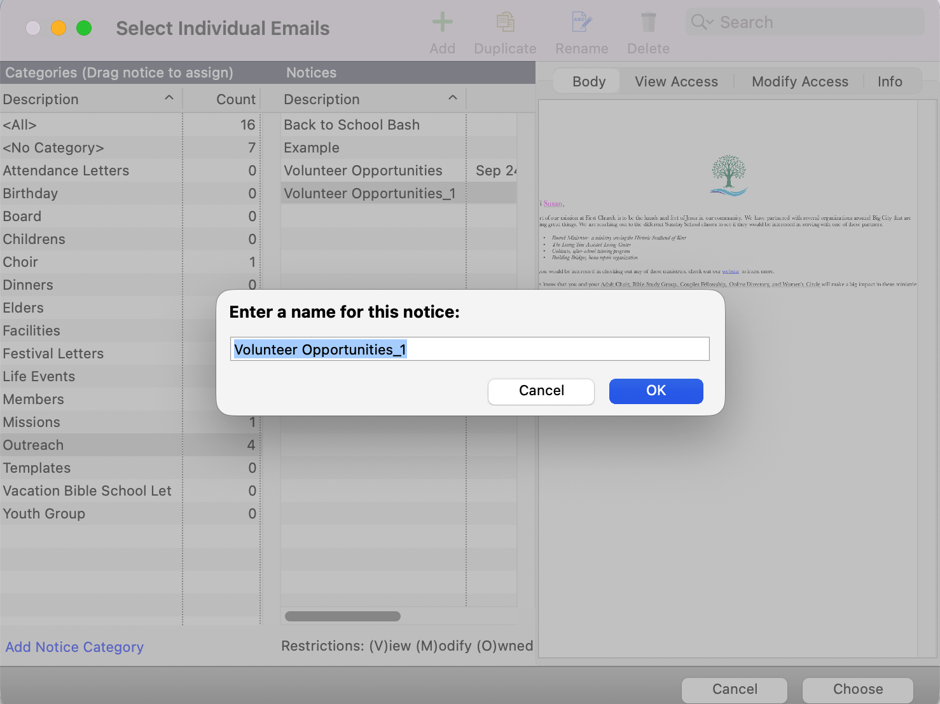Select the Choir category
Screen dimensions: 940x704
click(130, 262)
